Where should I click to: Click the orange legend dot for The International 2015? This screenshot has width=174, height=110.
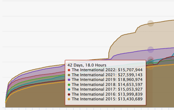(x=69, y=99)
